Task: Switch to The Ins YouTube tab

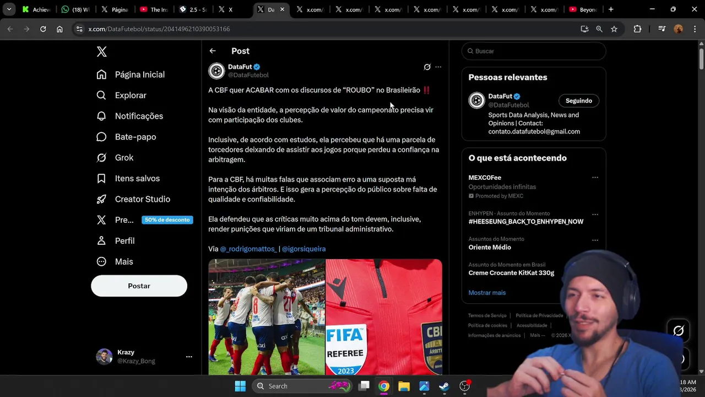Action: click(x=154, y=9)
